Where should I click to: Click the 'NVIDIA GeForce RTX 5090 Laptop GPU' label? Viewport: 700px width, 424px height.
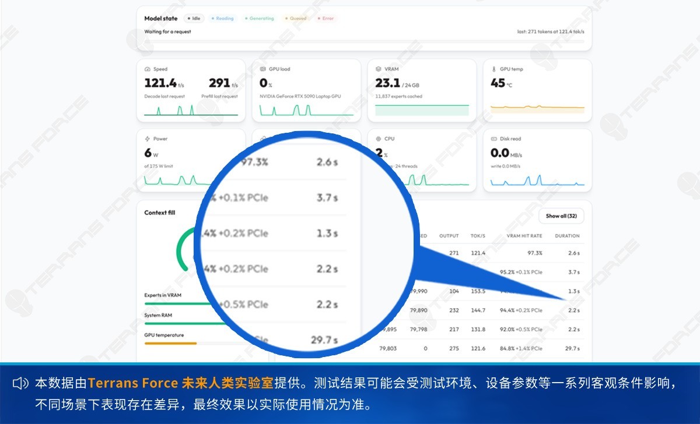[x=300, y=96]
